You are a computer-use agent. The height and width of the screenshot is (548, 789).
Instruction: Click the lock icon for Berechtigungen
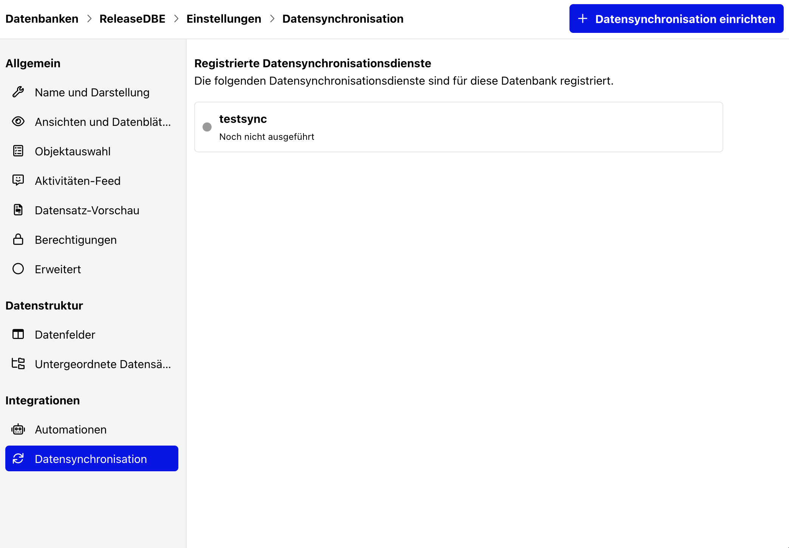click(18, 239)
